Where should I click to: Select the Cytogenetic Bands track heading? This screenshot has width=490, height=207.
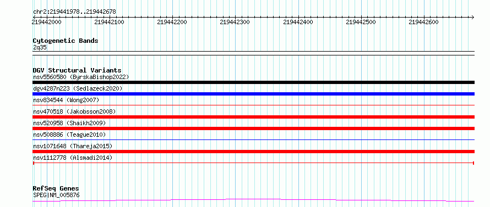pyautogui.click(x=66, y=41)
